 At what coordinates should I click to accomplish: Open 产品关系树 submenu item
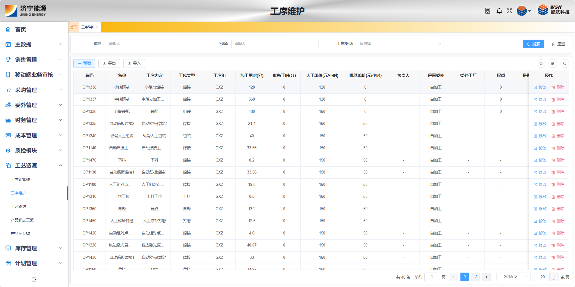coord(20,234)
